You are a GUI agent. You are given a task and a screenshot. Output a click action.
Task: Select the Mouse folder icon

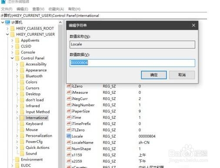click(22, 130)
